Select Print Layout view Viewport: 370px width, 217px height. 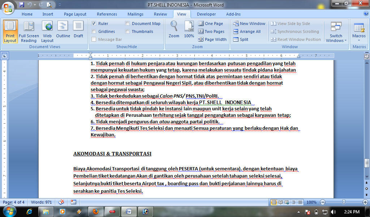[x=10, y=31]
